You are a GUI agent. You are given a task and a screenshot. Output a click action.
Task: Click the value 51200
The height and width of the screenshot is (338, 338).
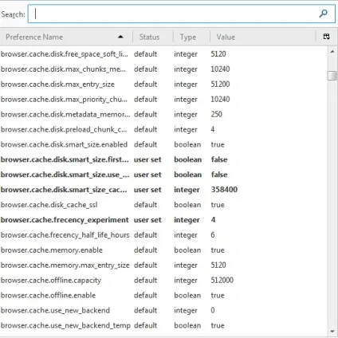tap(220, 84)
